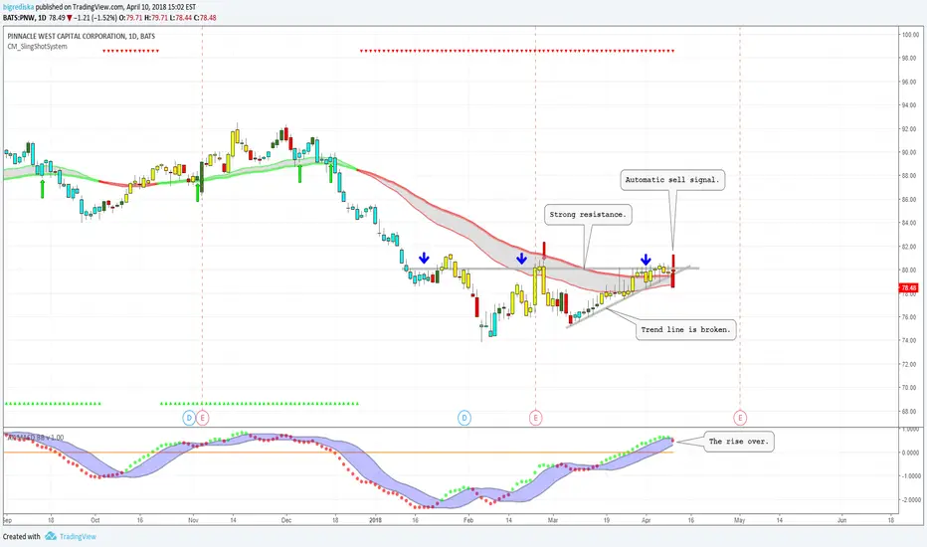Click the Nov date label on time axis
This screenshot has width=927, height=547.
[193, 520]
